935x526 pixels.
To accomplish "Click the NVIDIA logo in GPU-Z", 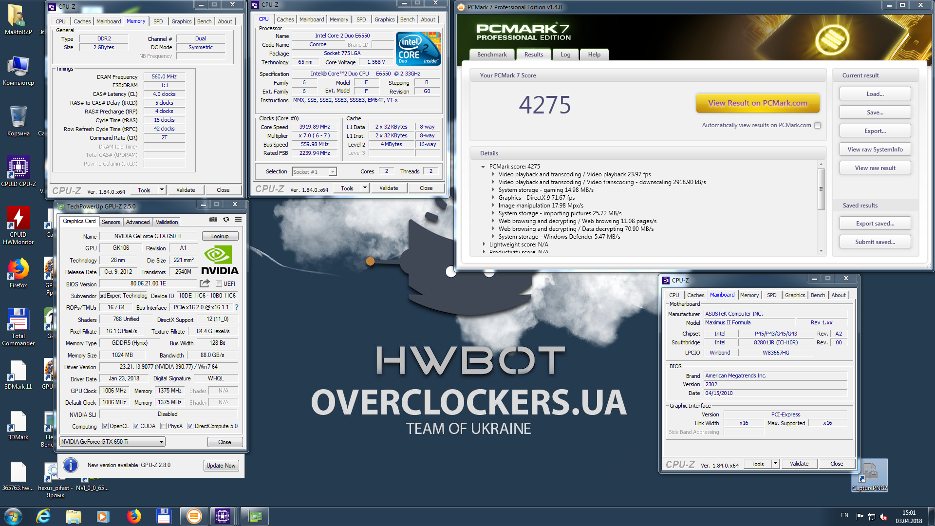I will tap(220, 261).
